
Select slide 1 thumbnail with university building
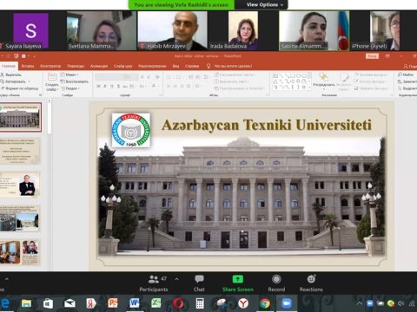tap(20, 117)
